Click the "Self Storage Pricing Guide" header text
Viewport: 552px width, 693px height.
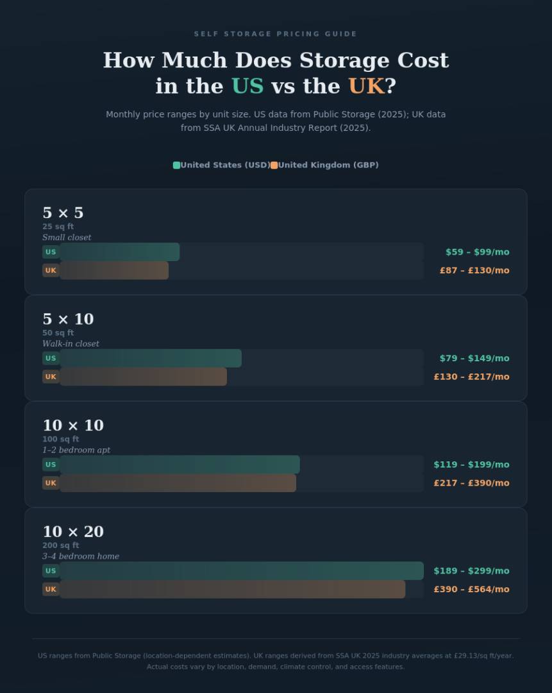276,34
